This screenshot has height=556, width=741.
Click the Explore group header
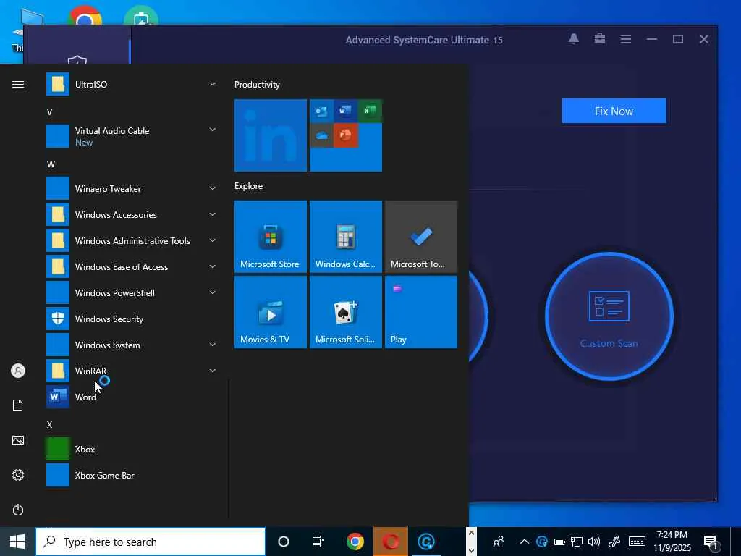click(x=249, y=186)
